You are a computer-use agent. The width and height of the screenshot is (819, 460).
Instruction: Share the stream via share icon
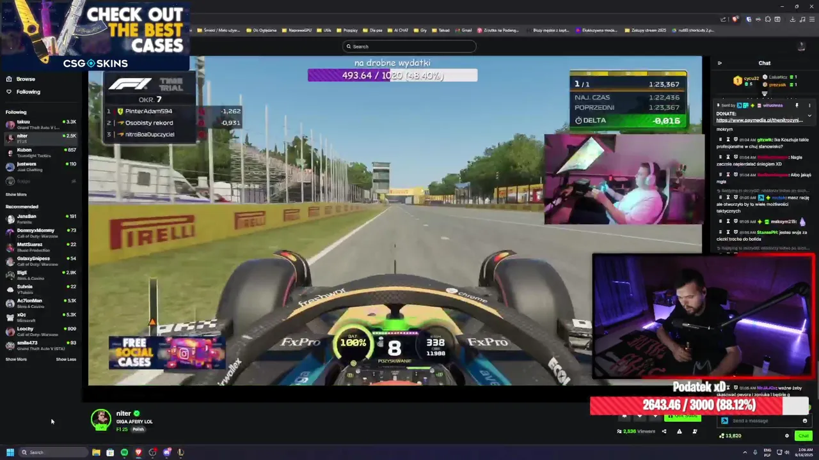tap(664, 431)
